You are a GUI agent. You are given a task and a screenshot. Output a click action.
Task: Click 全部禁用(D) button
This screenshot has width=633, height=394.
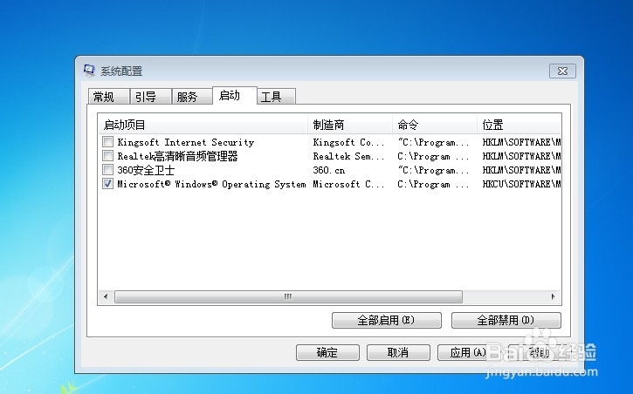click(x=506, y=320)
